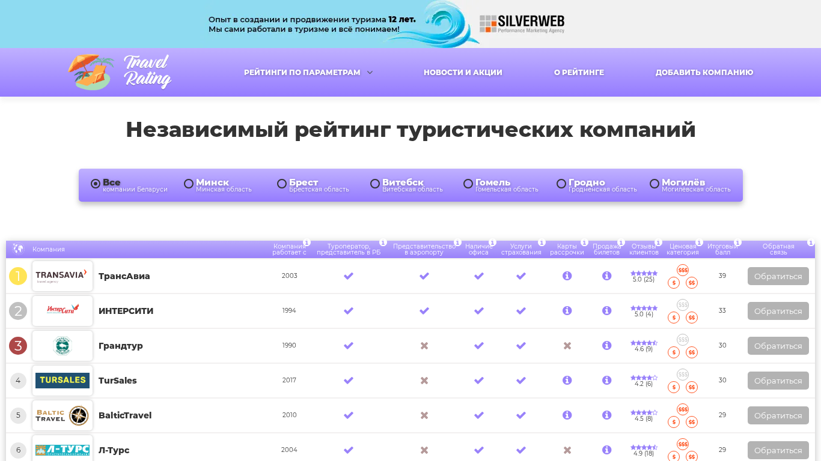
Task: Open the ТрансАвиа company link
Action: click(124, 276)
